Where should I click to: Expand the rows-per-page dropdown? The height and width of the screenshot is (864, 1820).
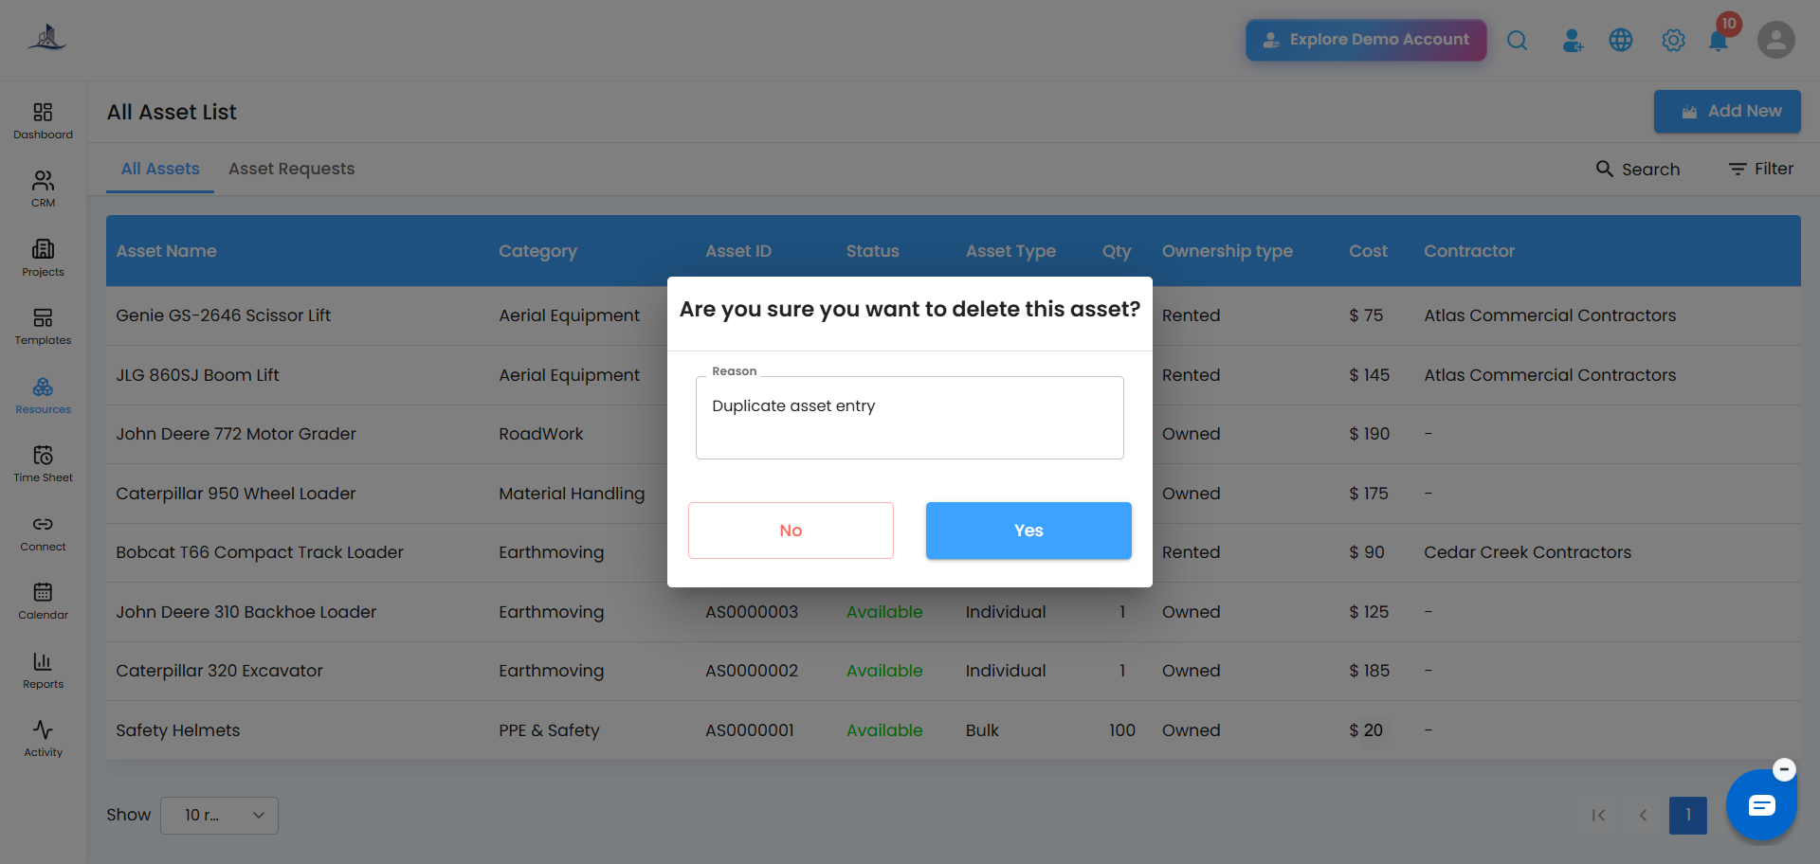click(219, 816)
